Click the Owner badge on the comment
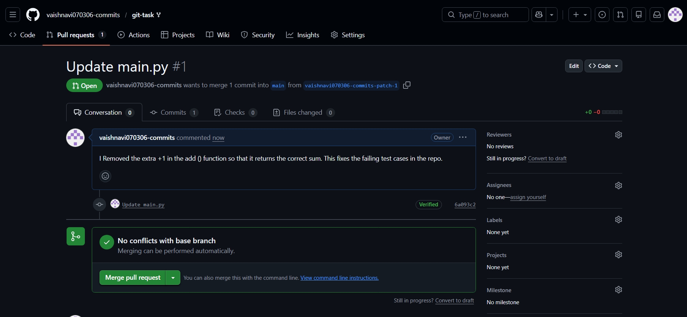The width and height of the screenshot is (687, 317). click(x=442, y=138)
